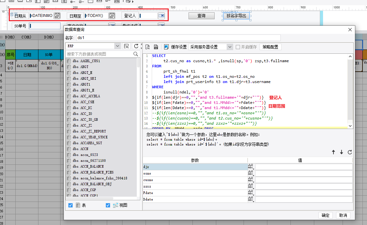Image resolution: width=367 pixels, height=225 pixels.
Task: Click the 按名字导出 button
Action: pyautogui.click(x=236, y=16)
